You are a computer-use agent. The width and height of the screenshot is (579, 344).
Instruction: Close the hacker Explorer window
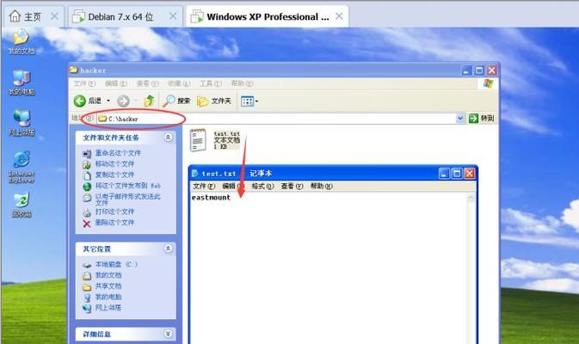491,71
